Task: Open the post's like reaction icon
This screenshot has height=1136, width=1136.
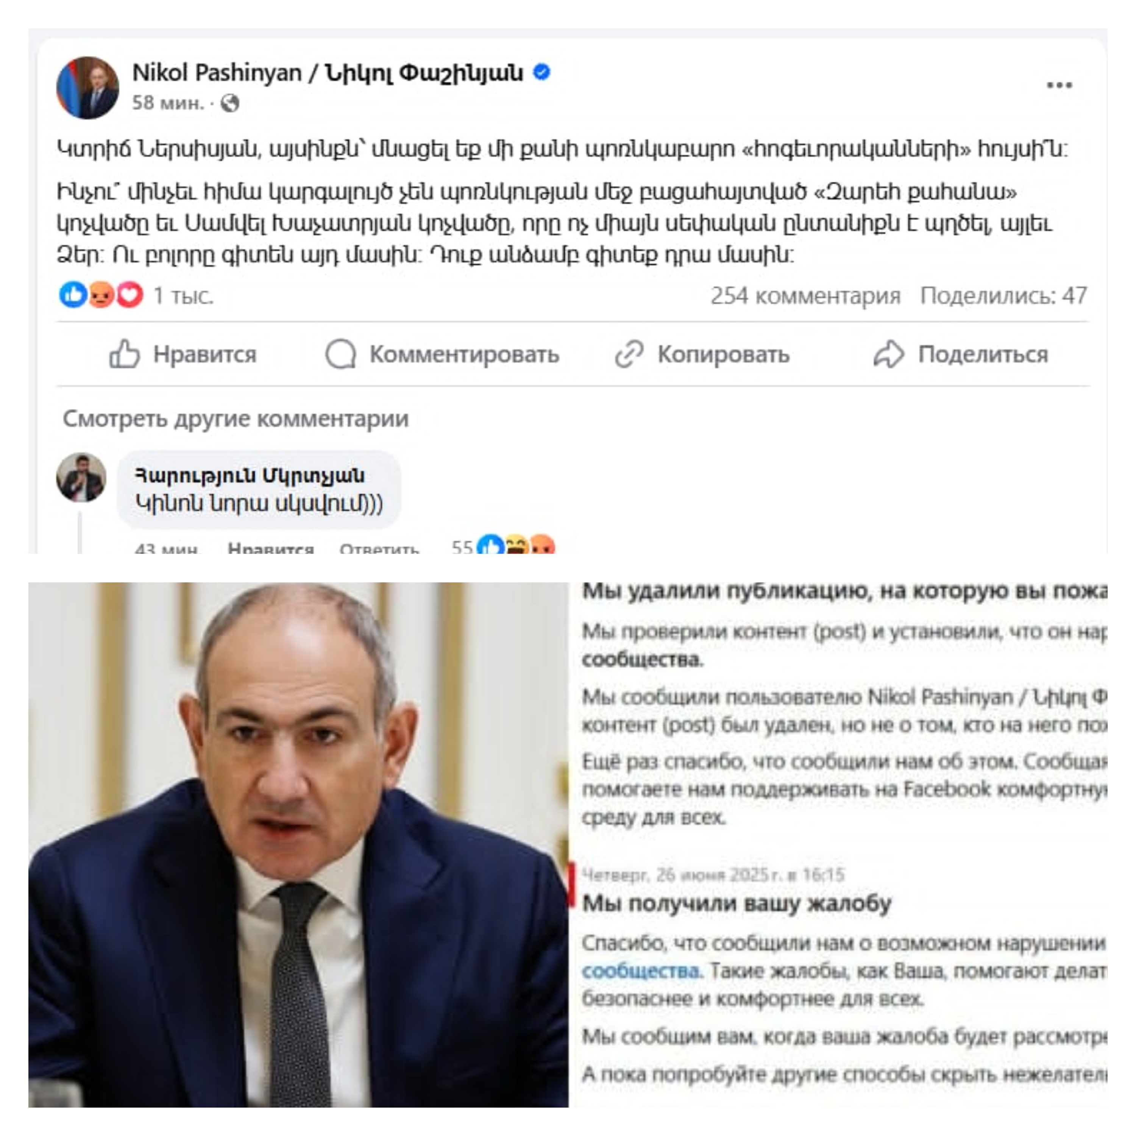Action: click(x=73, y=295)
